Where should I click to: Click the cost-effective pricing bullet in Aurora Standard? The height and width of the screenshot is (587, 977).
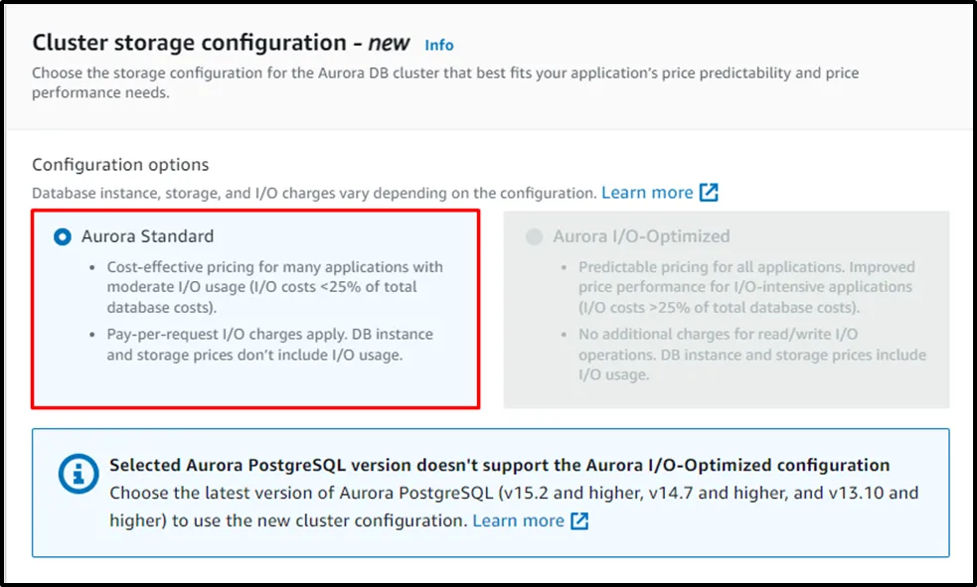(x=274, y=287)
